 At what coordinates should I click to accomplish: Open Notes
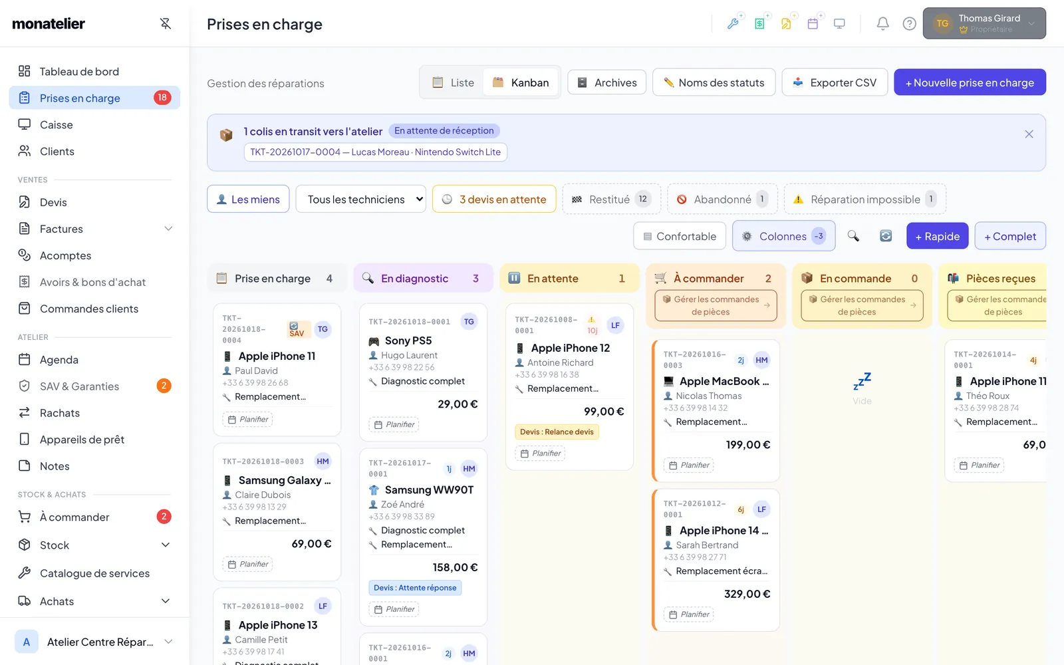94,466
